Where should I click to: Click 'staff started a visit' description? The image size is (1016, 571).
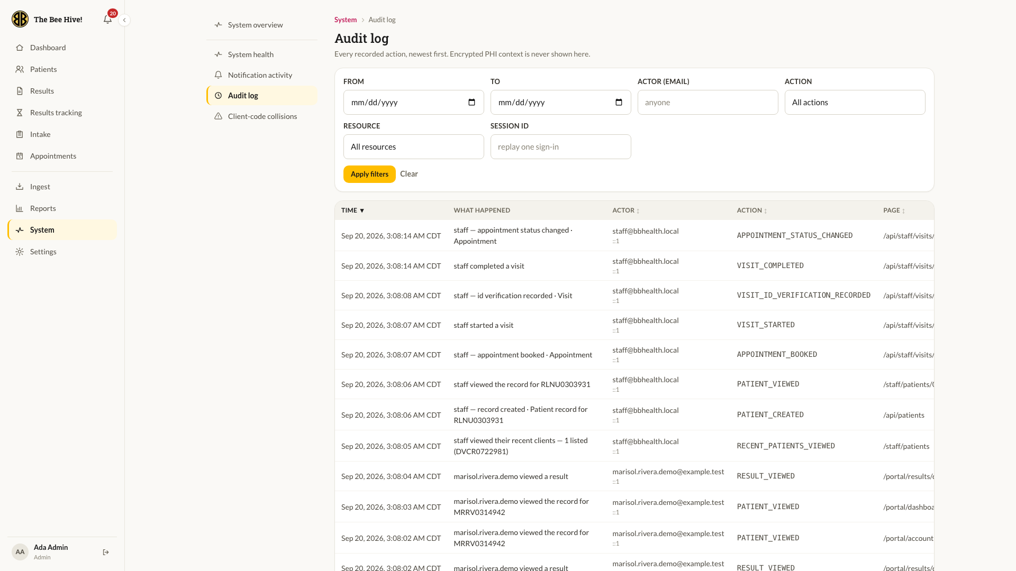tap(483, 325)
